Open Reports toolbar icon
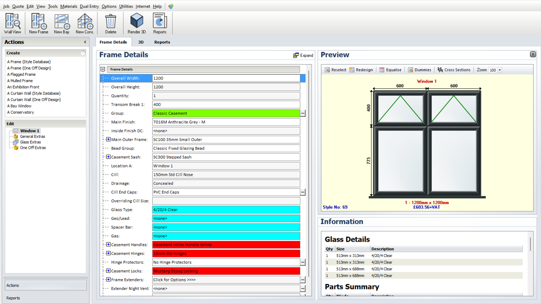Image resolution: width=541 pixels, height=304 pixels. pyautogui.click(x=160, y=24)
